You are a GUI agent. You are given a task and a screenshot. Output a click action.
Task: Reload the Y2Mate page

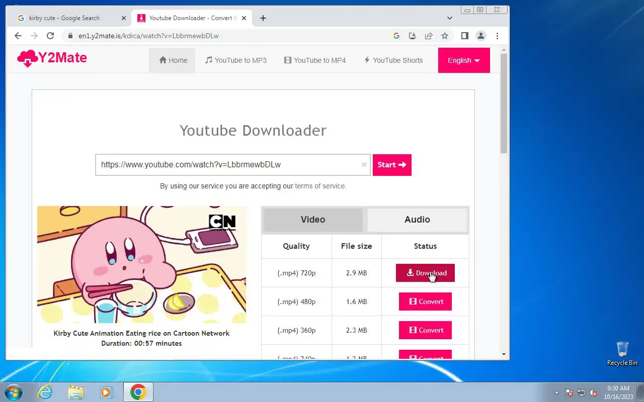[x=50, y=36]
